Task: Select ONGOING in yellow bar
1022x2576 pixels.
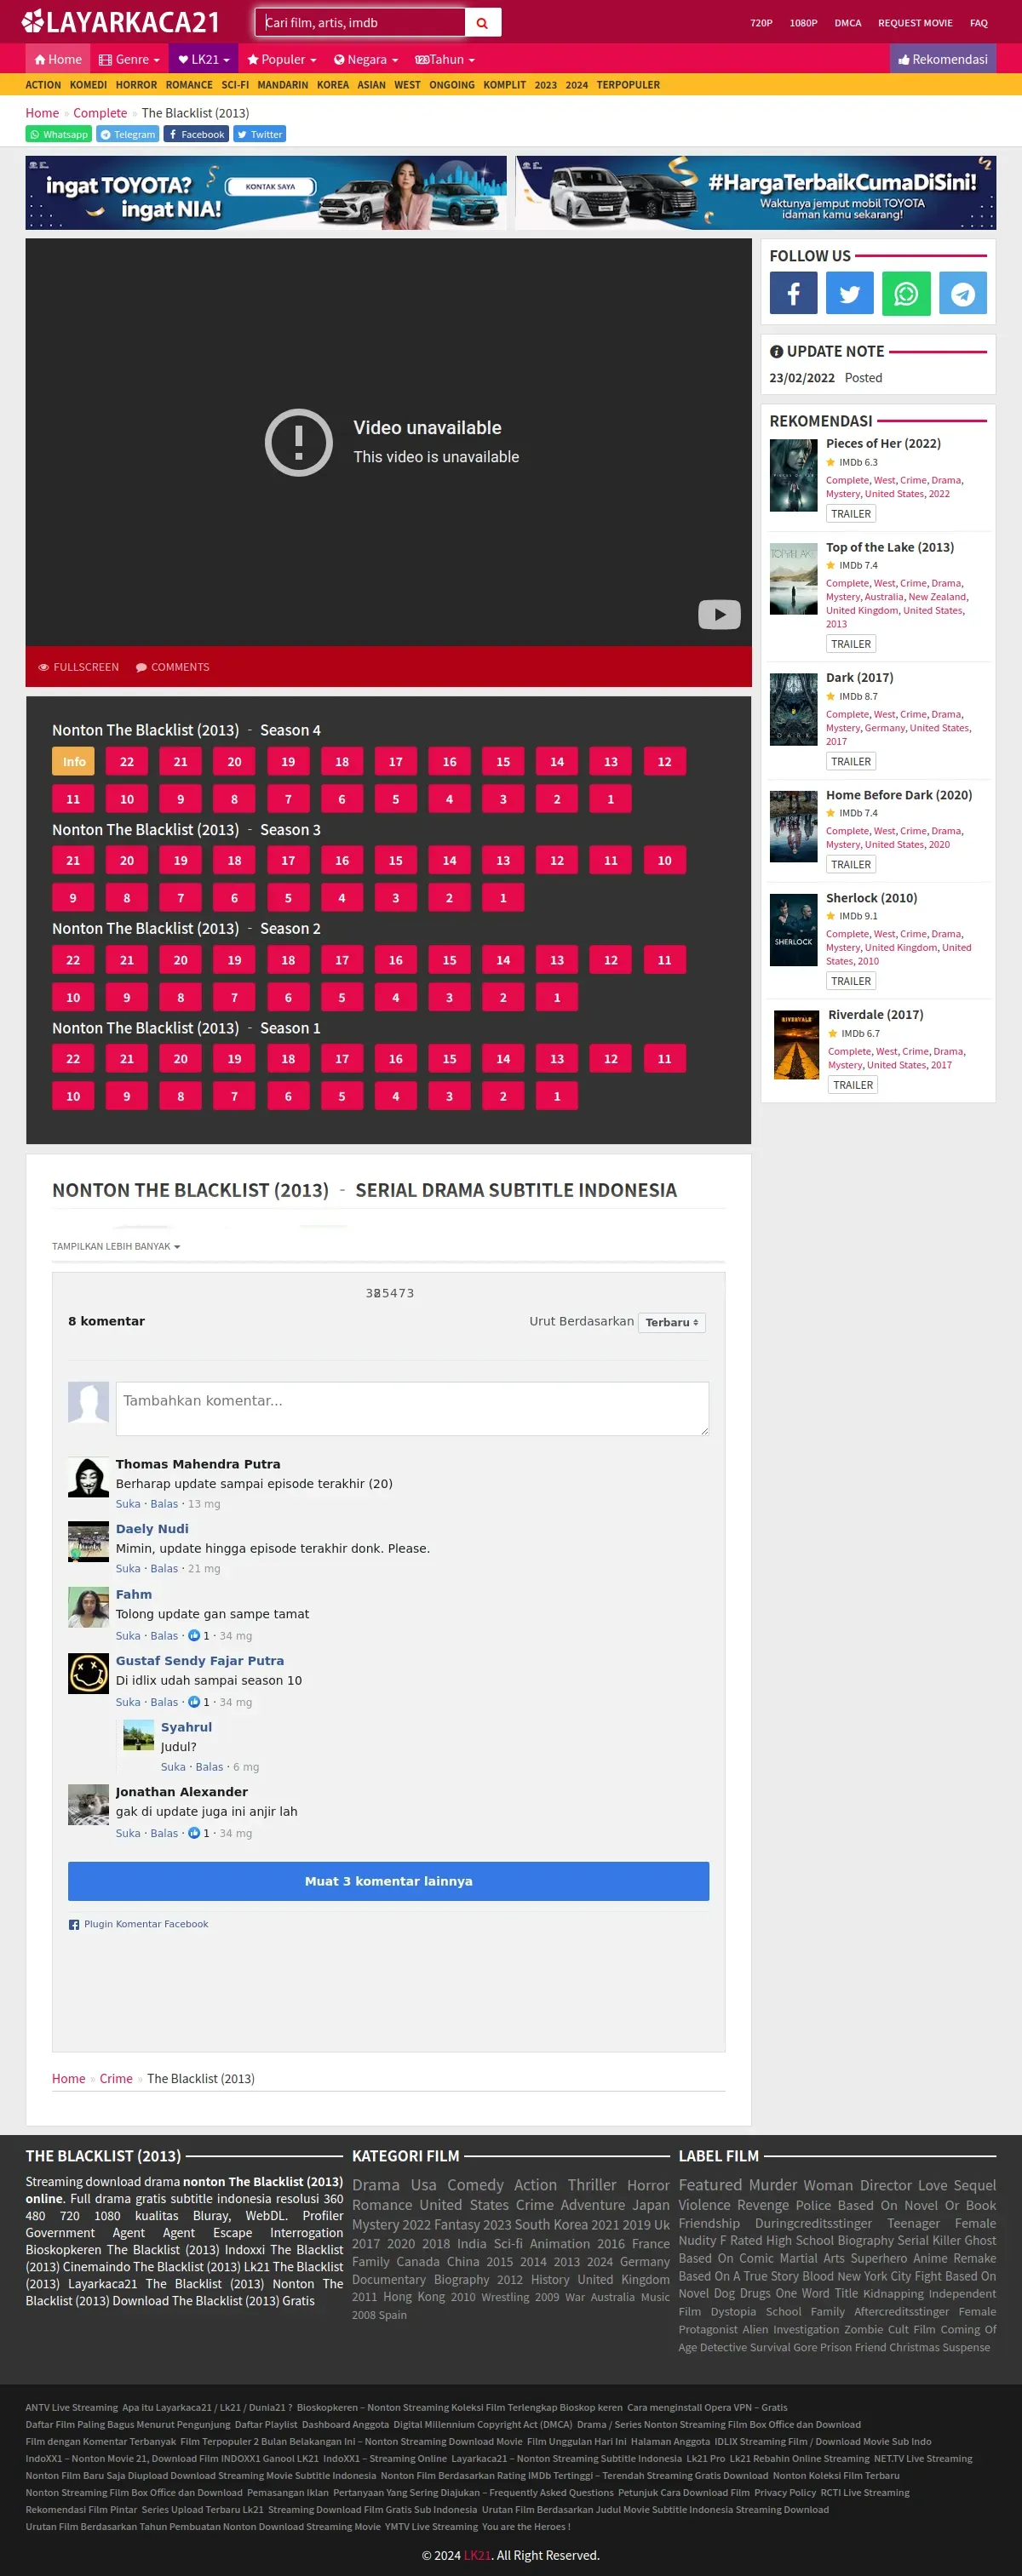Action: (x=452, y=85)
